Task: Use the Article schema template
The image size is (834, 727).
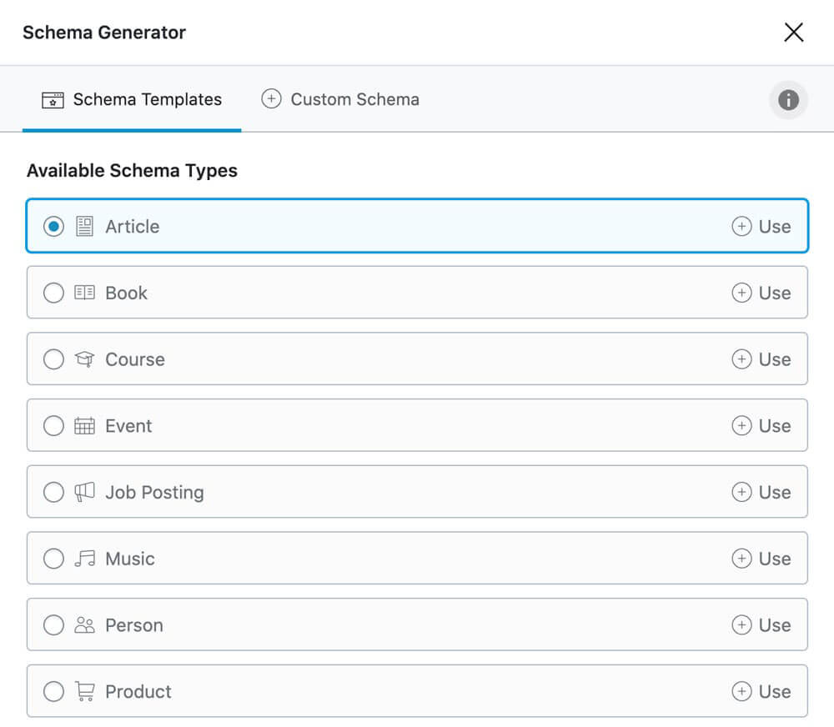Action: coord(761,227)
